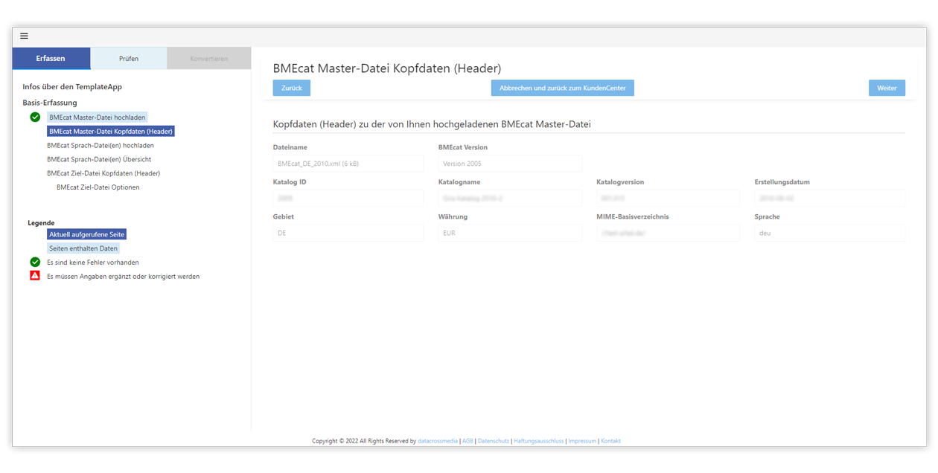
Task: Open the AGB footer link
Action: (468, 441)
